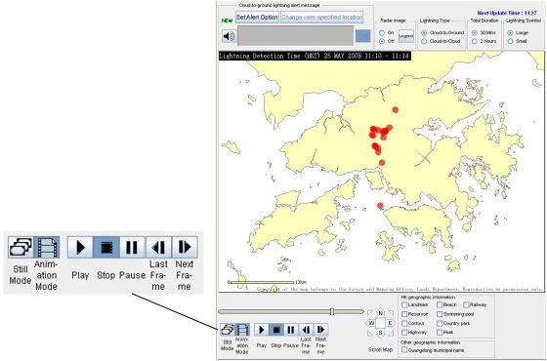Tick the Swimming pool checkbox

440,314
